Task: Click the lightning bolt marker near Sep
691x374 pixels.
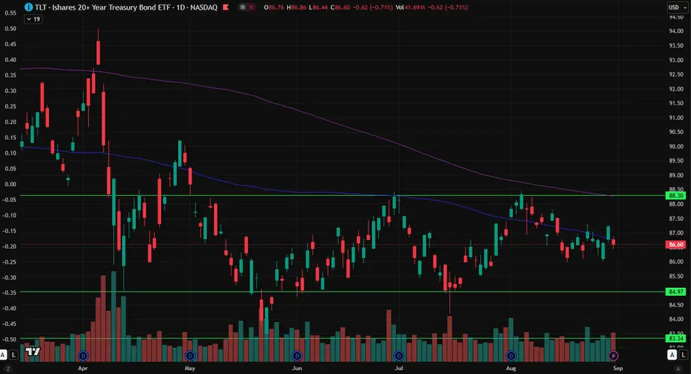Action: pyautogui.click(x=614, y=356)
